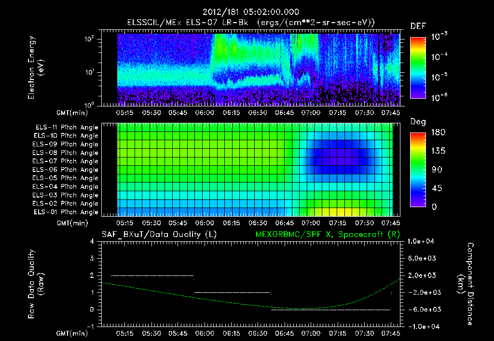This screenshot has height=341, width=494.
Task: Click the 180 value on Deg color bar
Action: point(438,132)
